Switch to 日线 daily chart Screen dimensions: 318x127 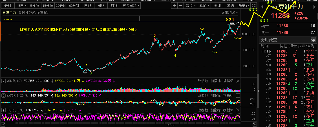(87, 6)
